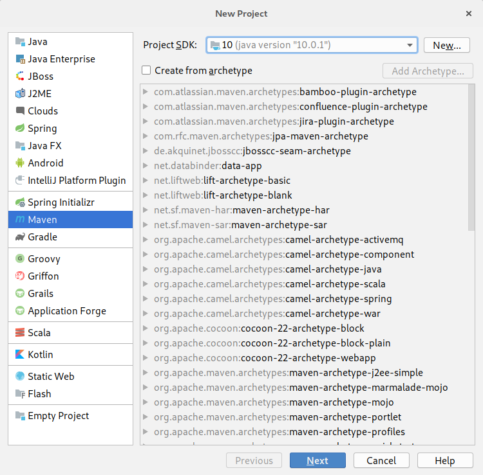Click the Kotlin logo icon
This screenshot has width=483, height=475.
19,355
